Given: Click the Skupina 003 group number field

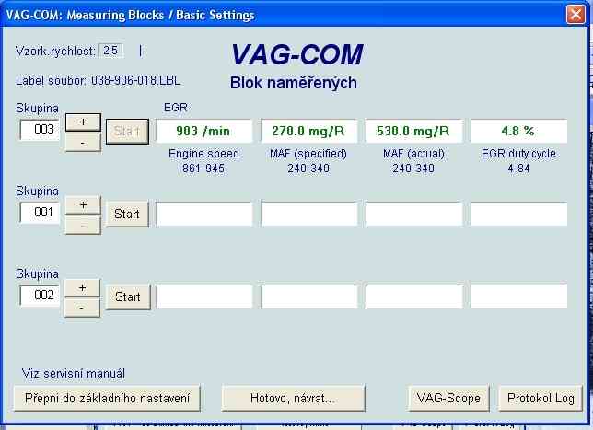Looking at the screenshot, I should [x=40, y=130].
